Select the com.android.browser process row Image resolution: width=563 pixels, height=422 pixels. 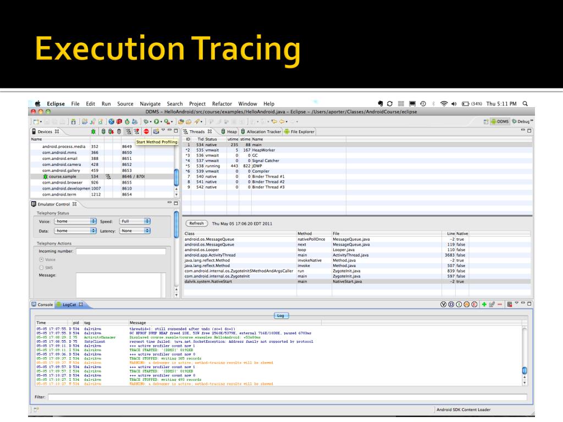tap(102, 182)
